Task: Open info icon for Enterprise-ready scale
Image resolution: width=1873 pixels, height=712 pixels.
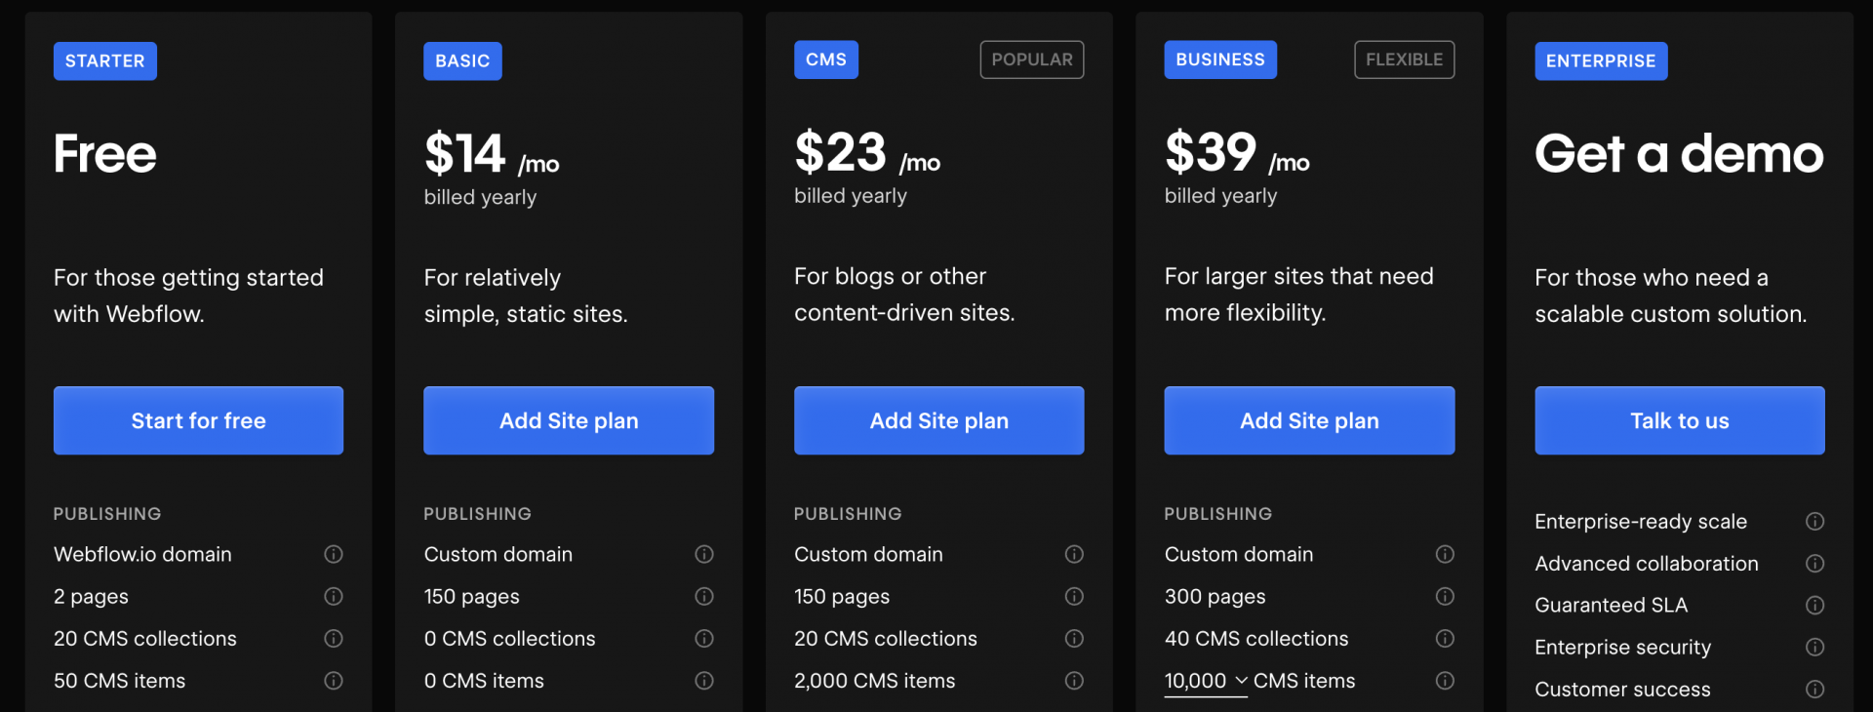Action: click(1814, 521)
